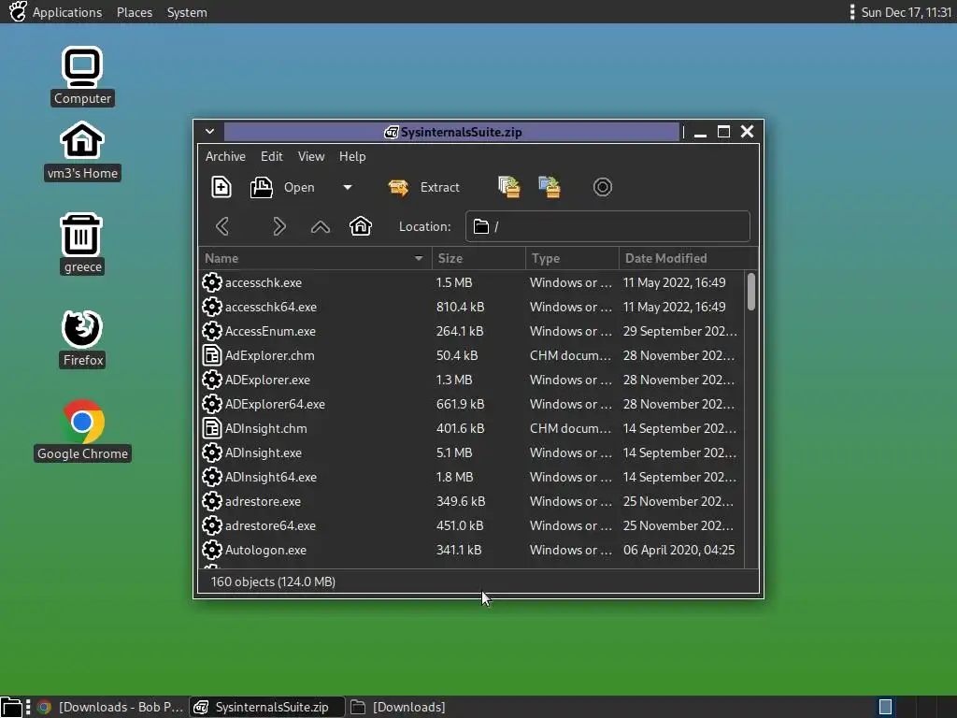The image size is (957, 718).
Task: Select the accesschk64.exe file
Action: click(471, 307)
